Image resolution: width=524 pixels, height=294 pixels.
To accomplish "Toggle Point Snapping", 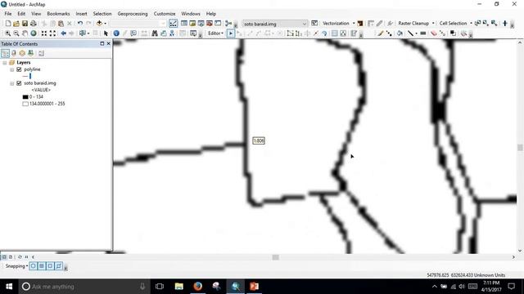I will coord(33,266).
